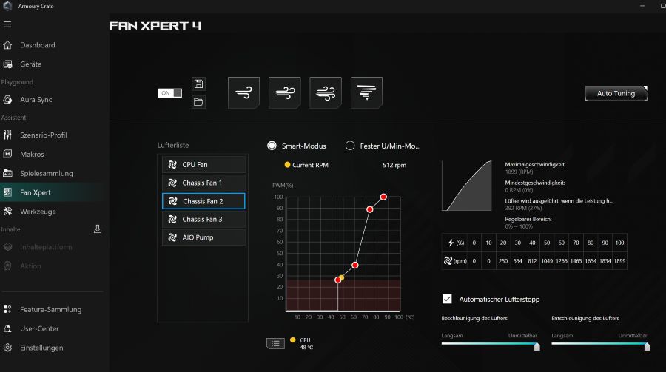Toggle the Fan Xpert ON switch
This screenshot has width=666, height=372.
click(x=169, y=93)
